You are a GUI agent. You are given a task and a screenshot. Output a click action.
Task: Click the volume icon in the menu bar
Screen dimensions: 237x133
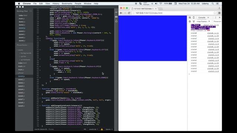[156, 3]
